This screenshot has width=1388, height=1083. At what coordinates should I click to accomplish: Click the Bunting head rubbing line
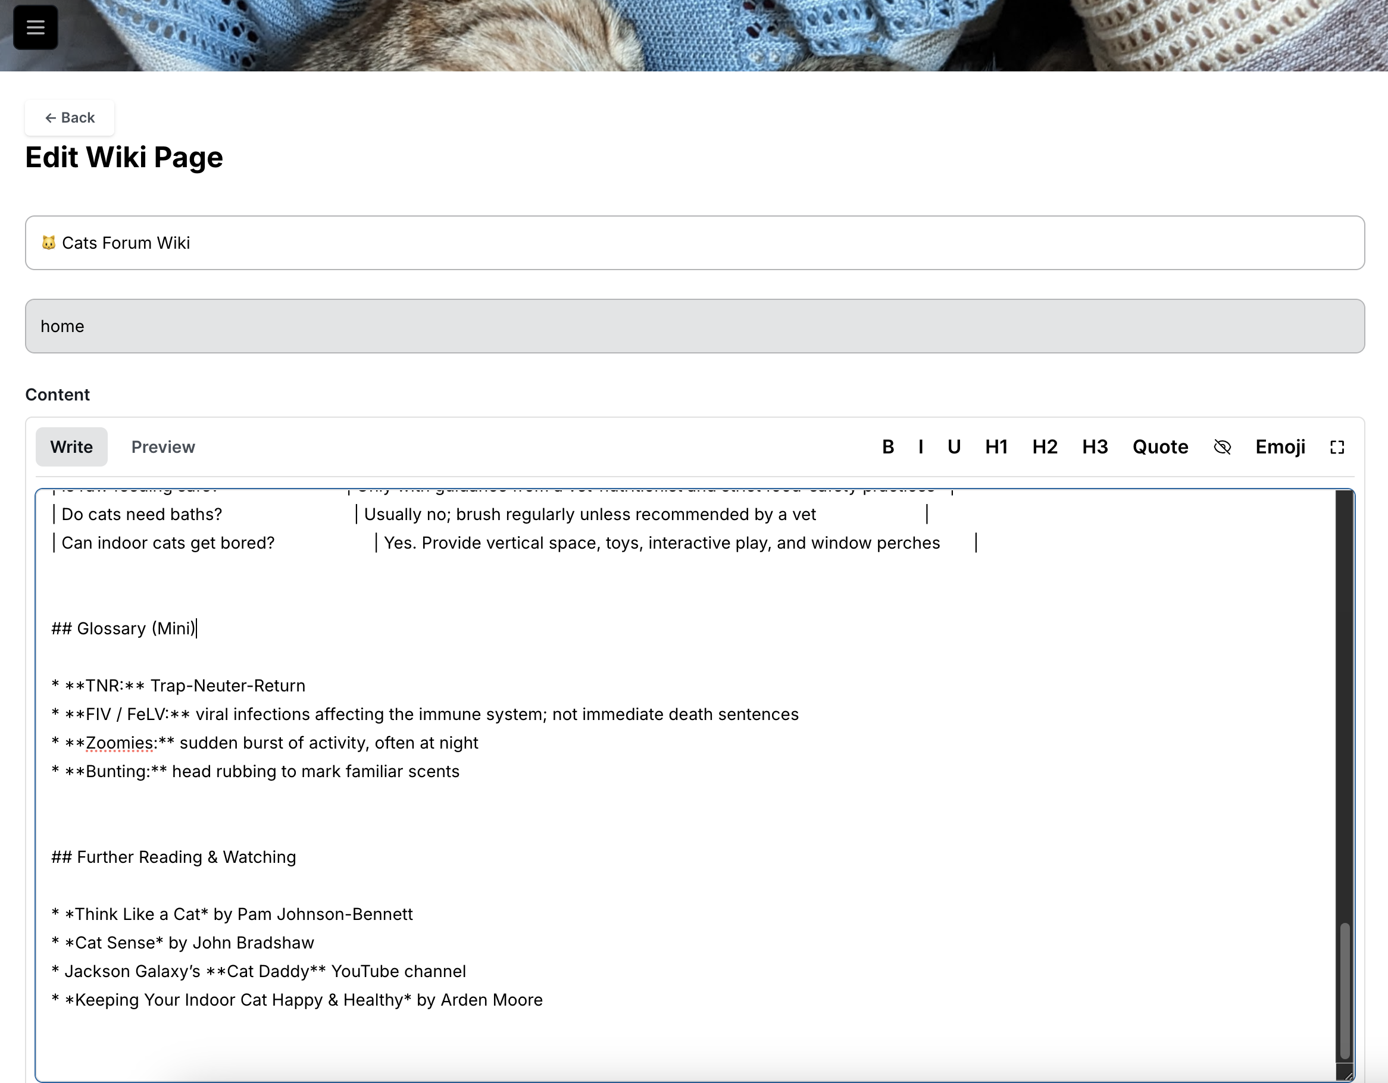[x=255, y=772]
